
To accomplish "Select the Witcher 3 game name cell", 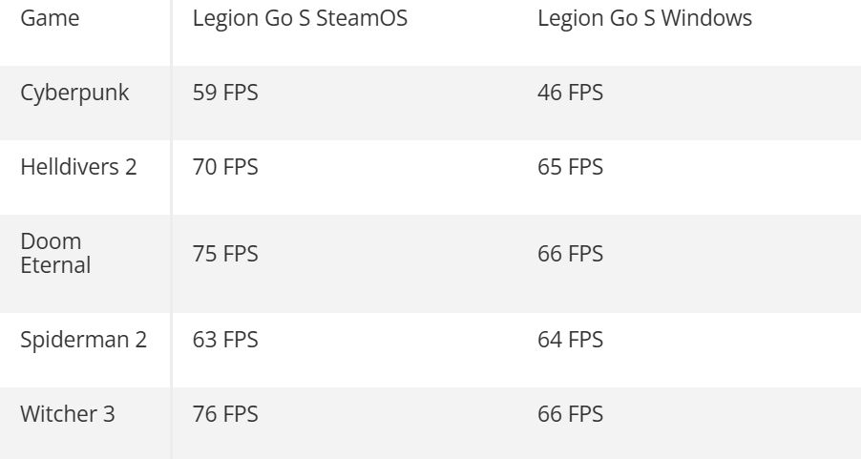I will point(68,415).
